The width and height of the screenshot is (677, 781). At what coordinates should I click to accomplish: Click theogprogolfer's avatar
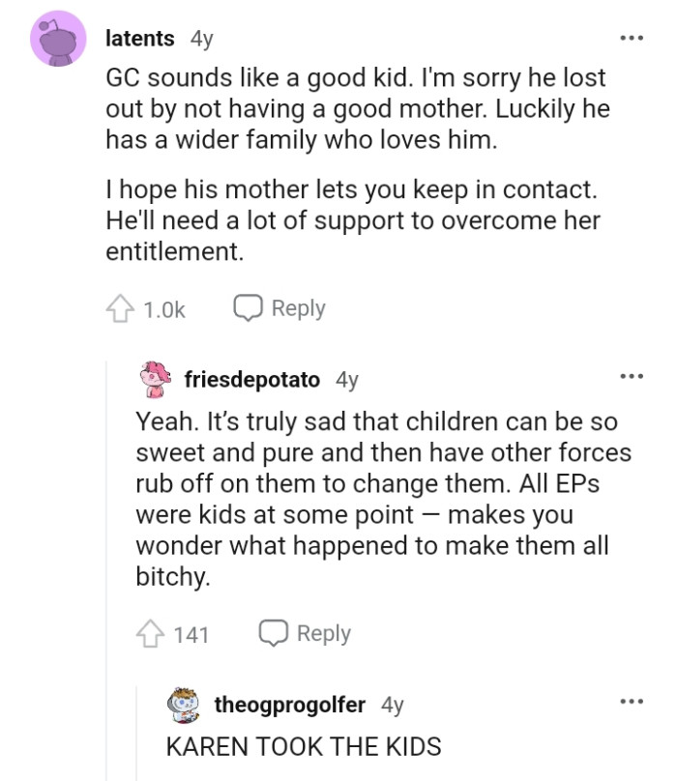pos(183,705)
